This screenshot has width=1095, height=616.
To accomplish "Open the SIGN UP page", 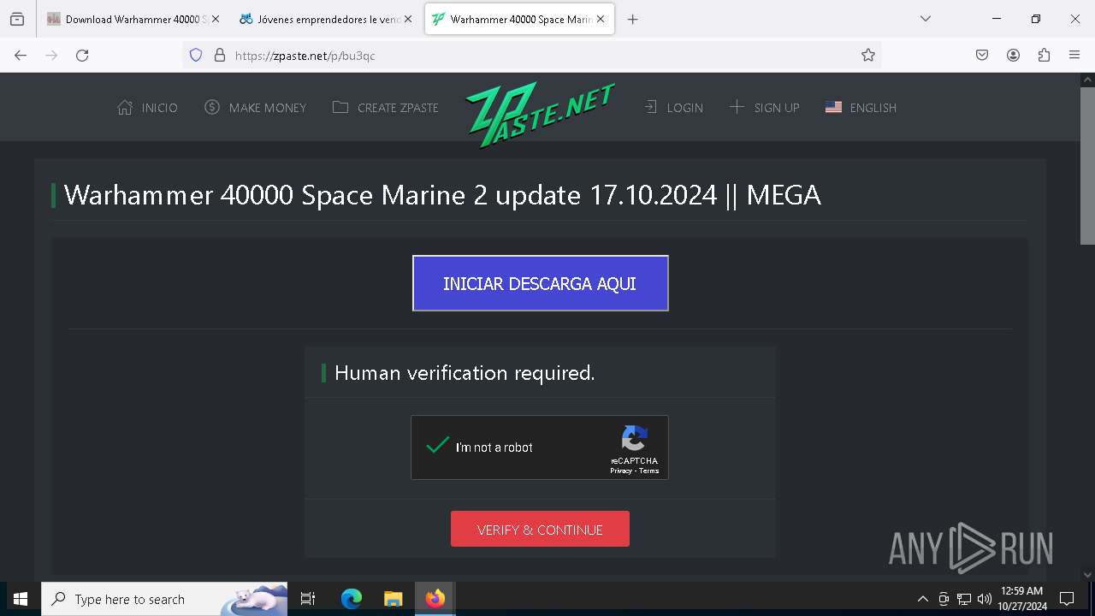I will coord(765,108).
